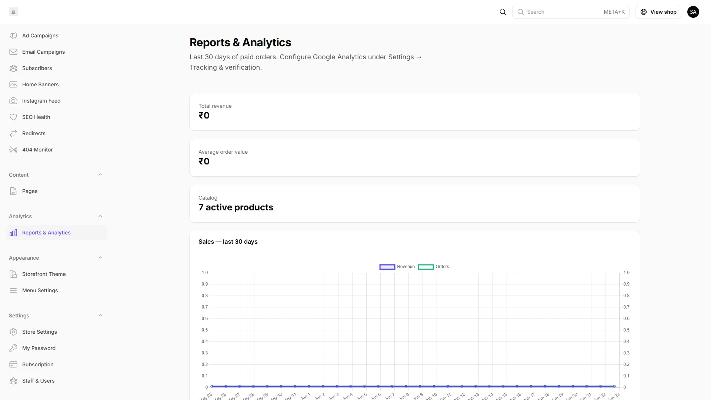Click the Store Settings gear icon
This screenshot has width=711, height=400.
tap(13, 332)
